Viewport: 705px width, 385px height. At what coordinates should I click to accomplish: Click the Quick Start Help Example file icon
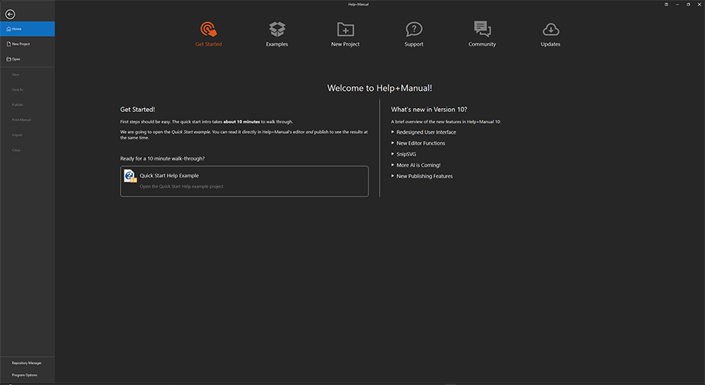(x=130, y=176)
